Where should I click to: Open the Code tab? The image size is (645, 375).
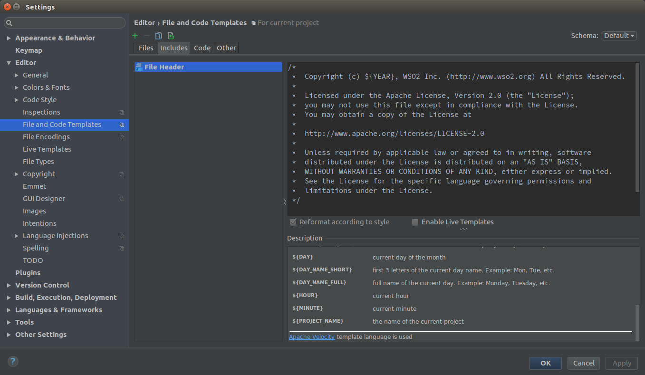tap(202, 48)
